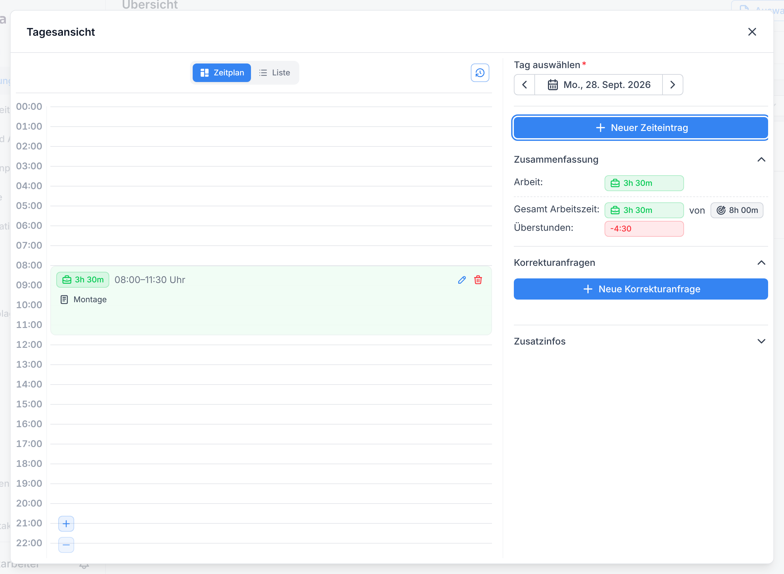This screenshot has height=574, width=784.
Task: Edit the 08:00–11:30 entry with the pencil icon
Action: coord(462,280)
